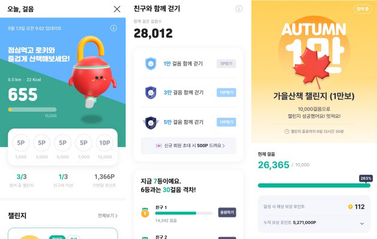Tap the 5P reward circle for 5,000 steps

(63, 143)
